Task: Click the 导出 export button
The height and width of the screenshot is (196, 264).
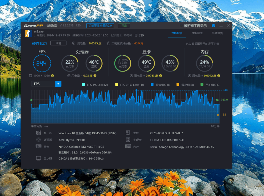Action: coord(124,25)
